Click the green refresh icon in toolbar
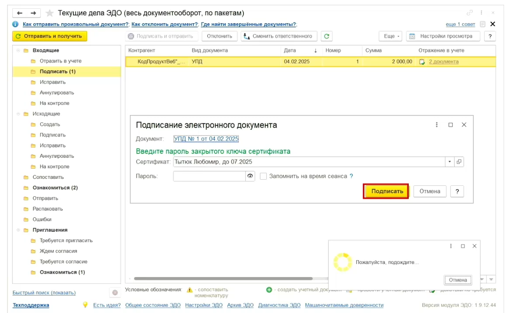This screenshot has height=313, width=511. [326, 36]
